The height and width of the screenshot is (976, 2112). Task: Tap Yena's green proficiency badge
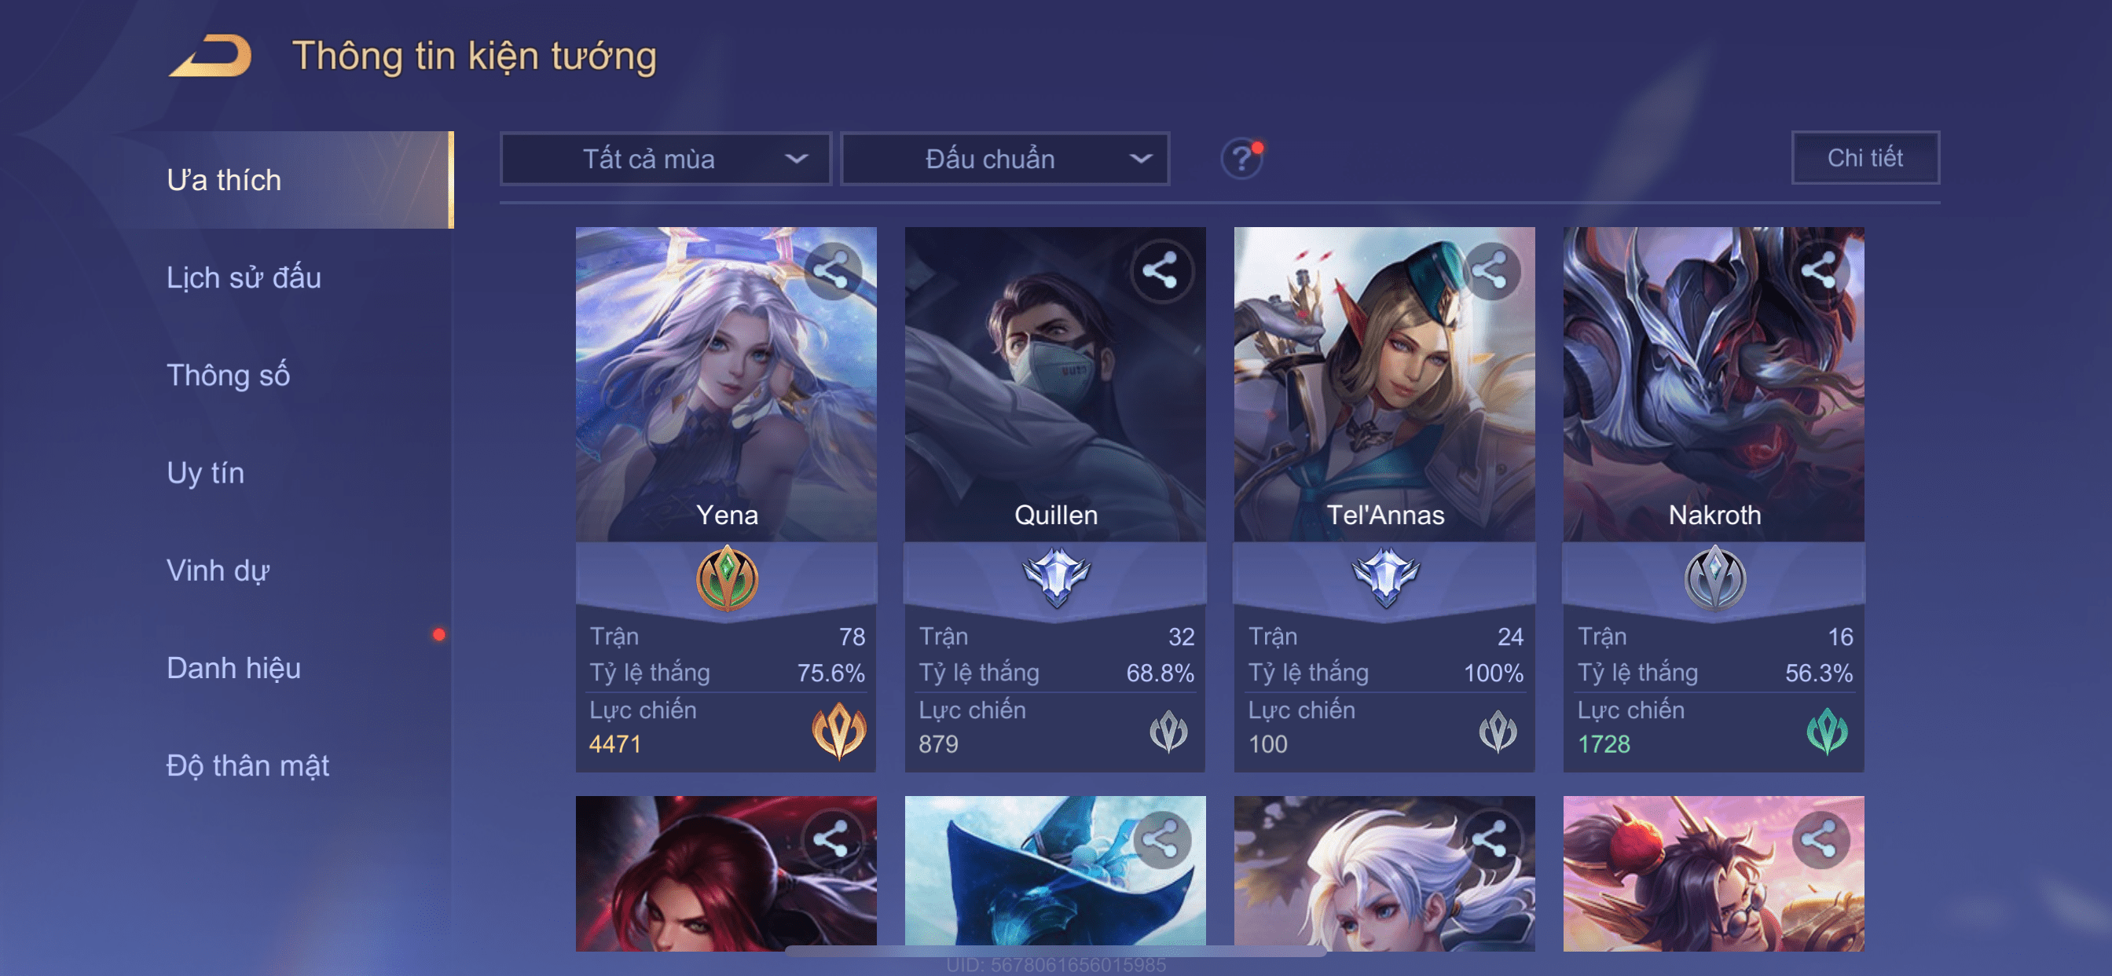pos(727,578)
